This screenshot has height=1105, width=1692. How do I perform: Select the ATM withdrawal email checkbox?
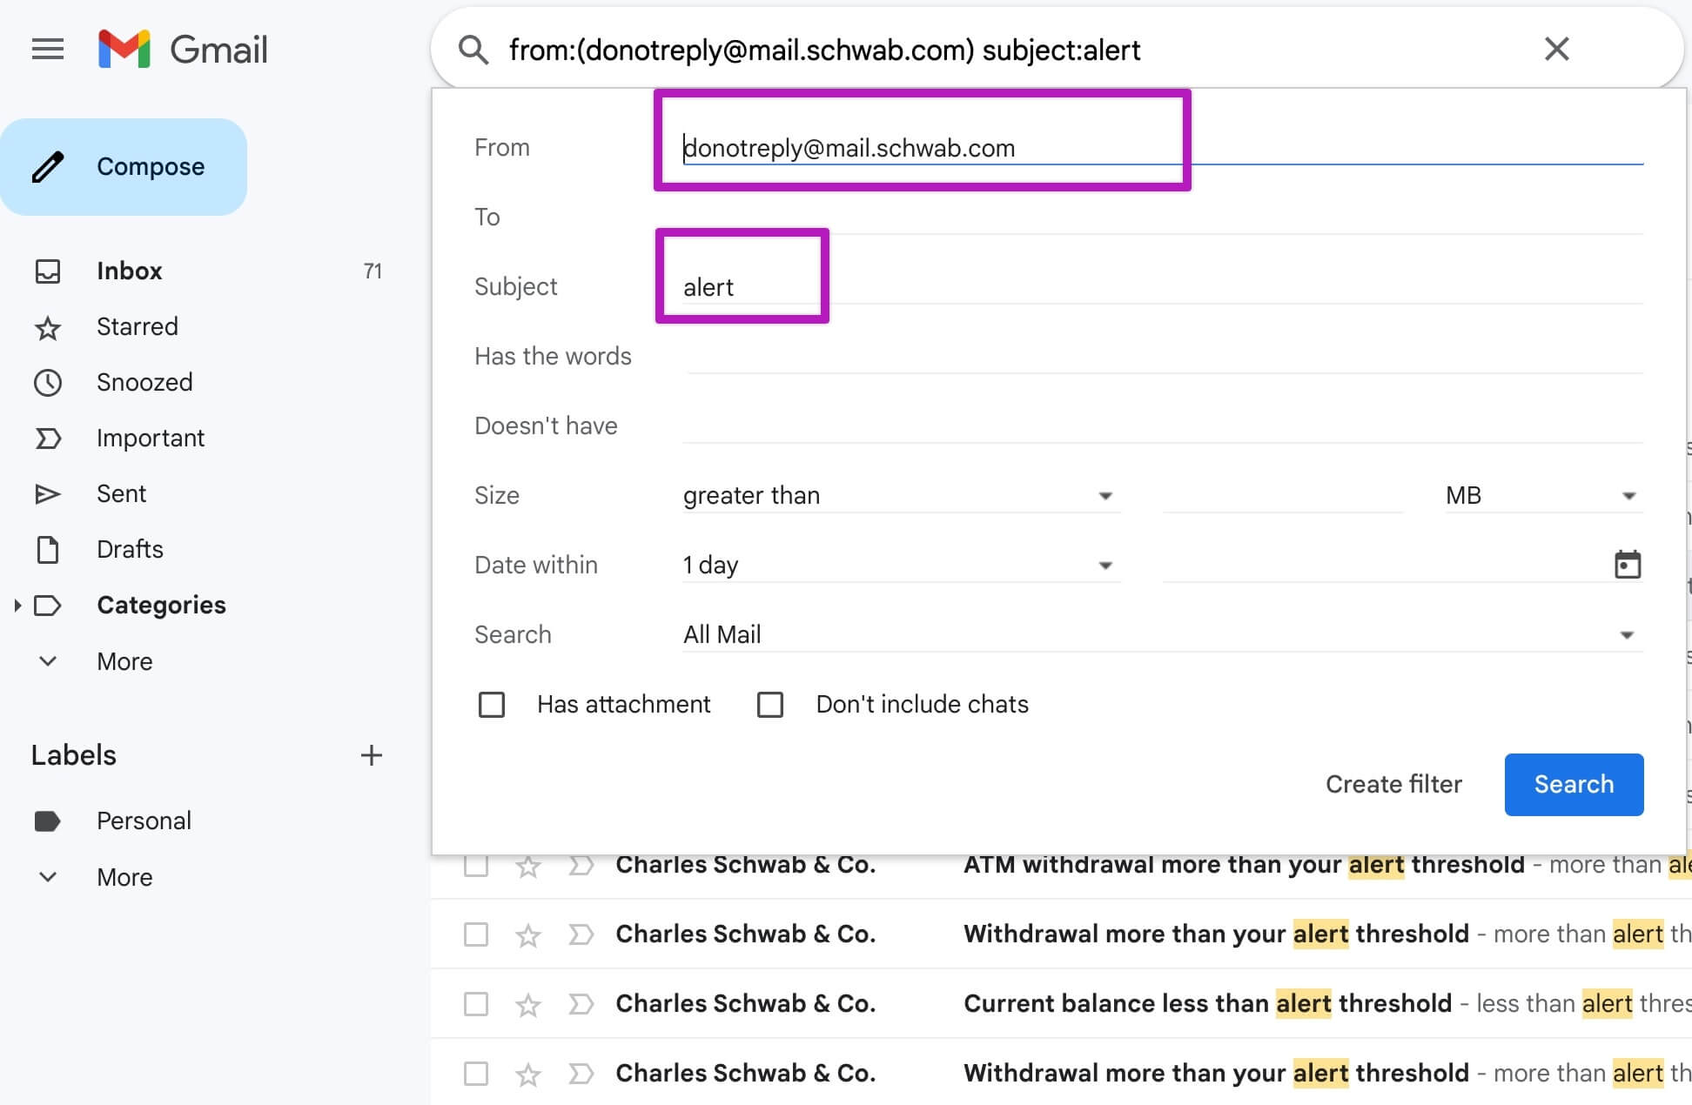(476, 865)
